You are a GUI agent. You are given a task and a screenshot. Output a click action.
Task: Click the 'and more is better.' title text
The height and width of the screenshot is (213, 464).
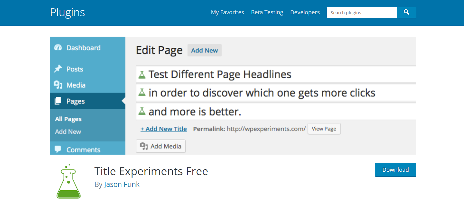coord(195,111)
